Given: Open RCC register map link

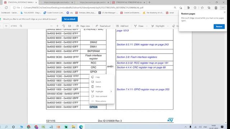Looking at the screenshot, I should (142, 63).
